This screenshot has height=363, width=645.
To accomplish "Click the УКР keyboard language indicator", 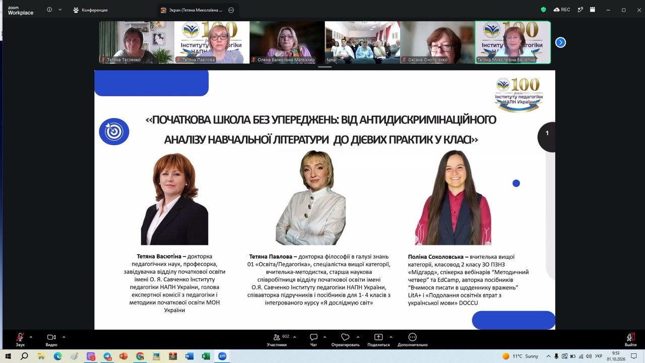I will [x=599, y=356].
